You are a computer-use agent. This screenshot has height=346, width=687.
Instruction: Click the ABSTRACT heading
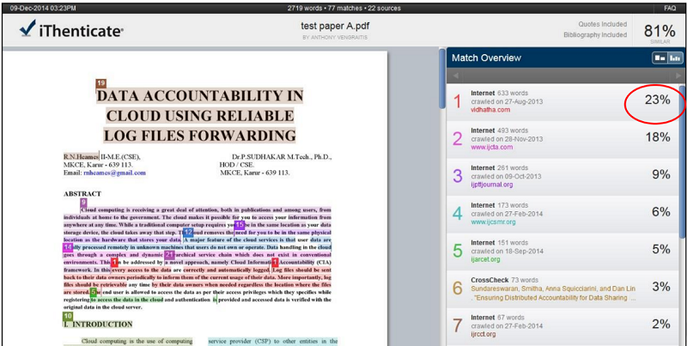[82, 193]
